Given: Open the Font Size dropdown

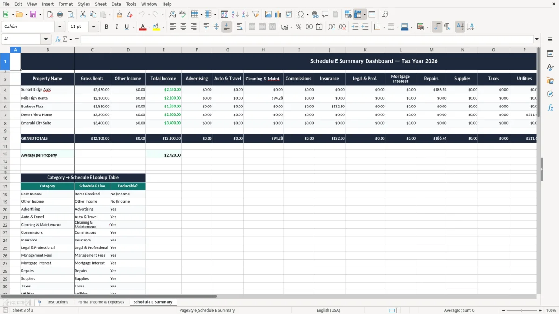Looking at the screenshot, I should [94, 27].
